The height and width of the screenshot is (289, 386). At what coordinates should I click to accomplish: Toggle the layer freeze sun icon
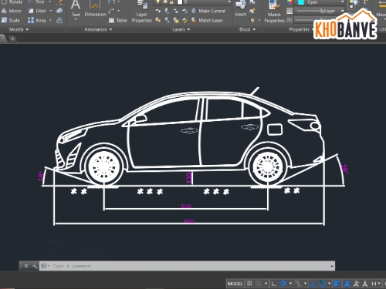coord(164,2)
